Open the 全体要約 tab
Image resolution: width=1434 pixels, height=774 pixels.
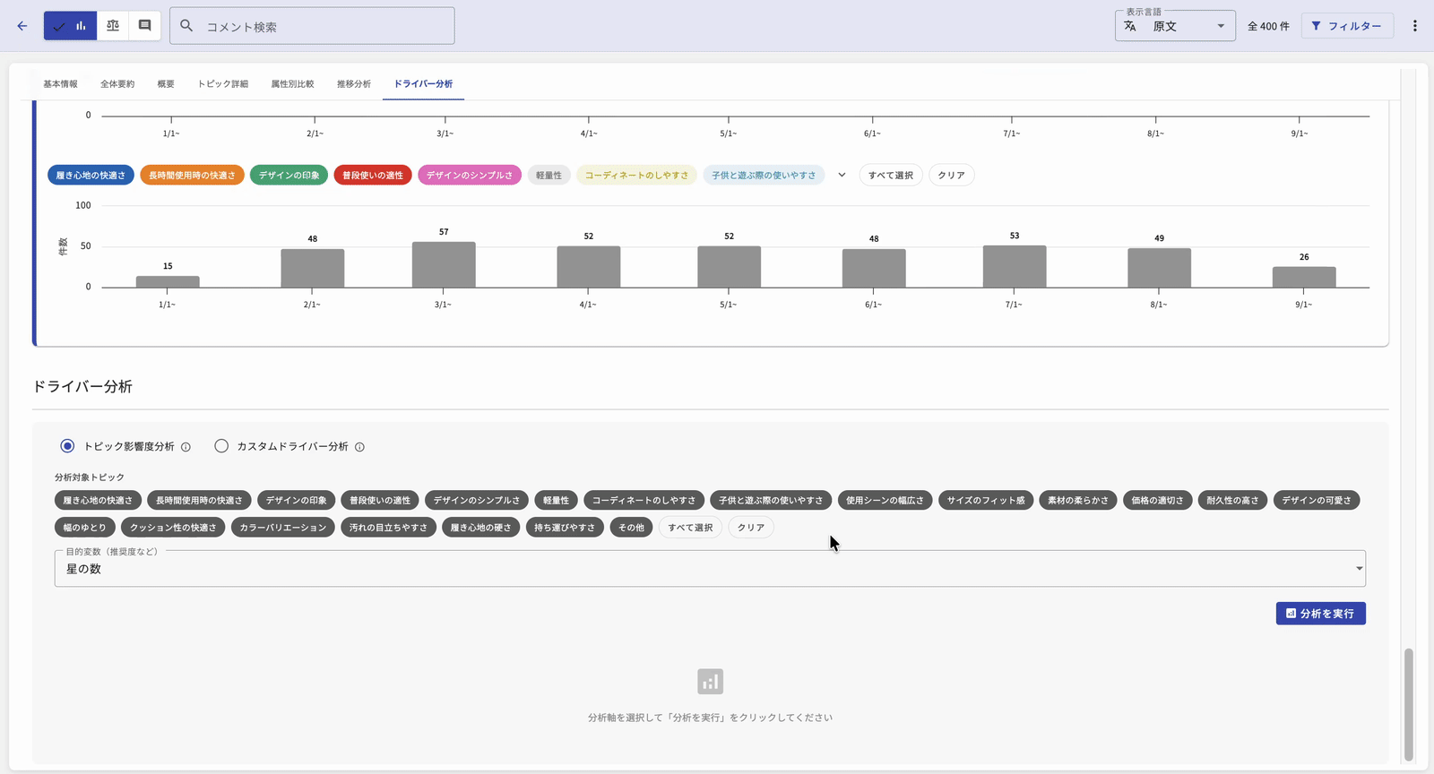click(x=117, y=84)
